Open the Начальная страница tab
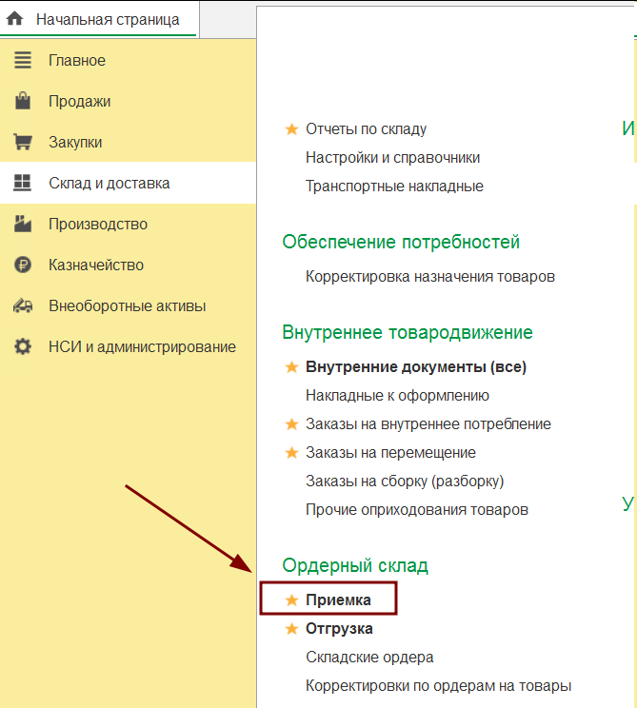Image resolution: width=637 pixels, height=708 pixels. [x=99, y=19]
